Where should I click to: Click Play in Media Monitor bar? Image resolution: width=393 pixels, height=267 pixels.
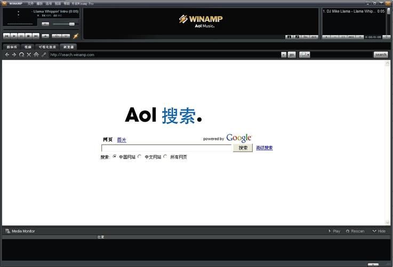334,231
